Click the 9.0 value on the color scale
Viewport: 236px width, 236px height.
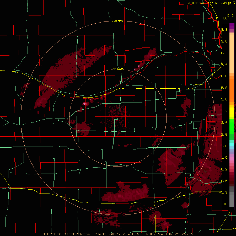[224, 41]
